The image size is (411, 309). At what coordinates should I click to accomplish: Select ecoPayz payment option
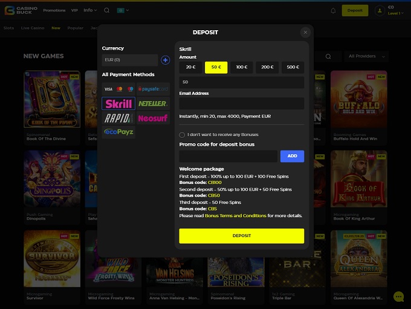click(x=118, y=132)
